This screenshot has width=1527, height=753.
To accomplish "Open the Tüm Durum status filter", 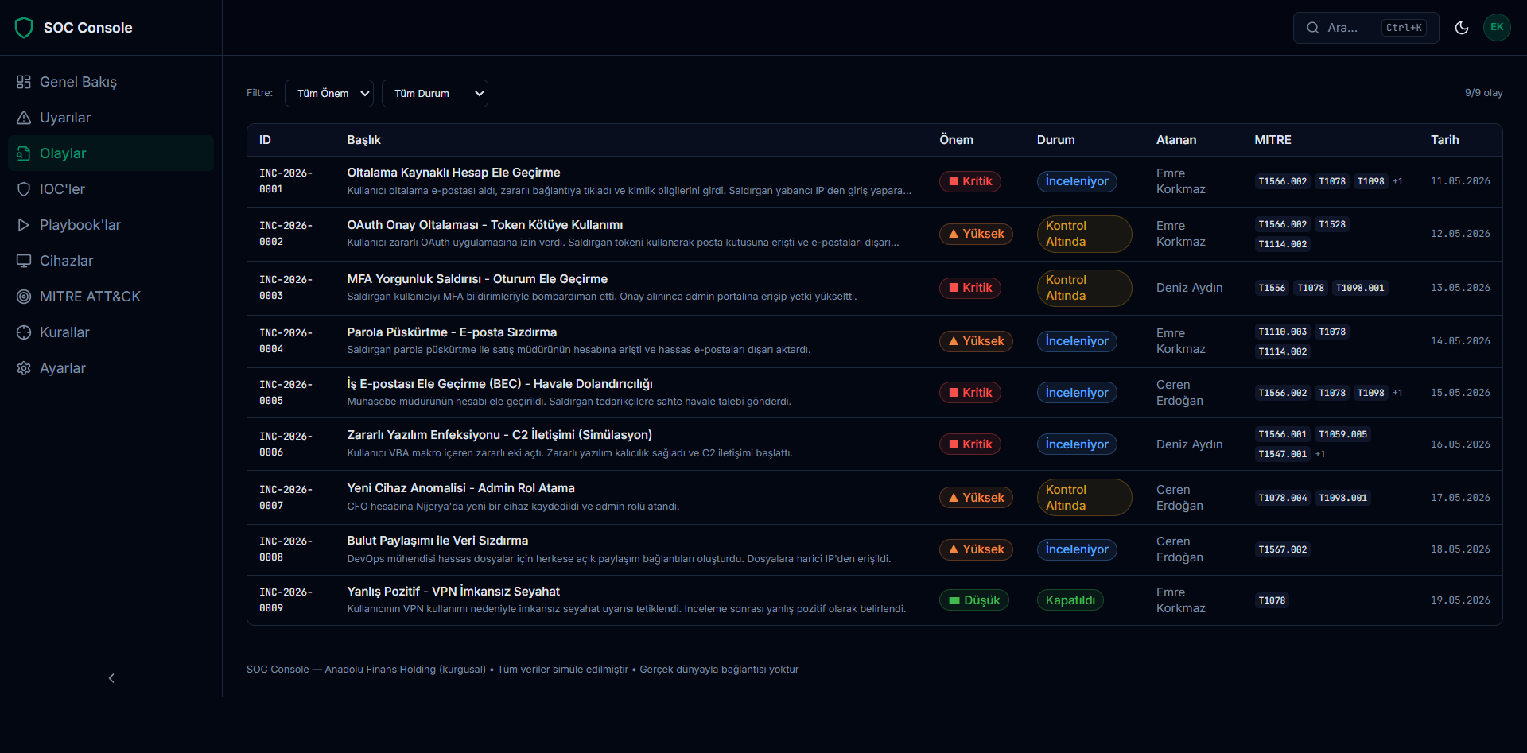I will tap(435, 94).
